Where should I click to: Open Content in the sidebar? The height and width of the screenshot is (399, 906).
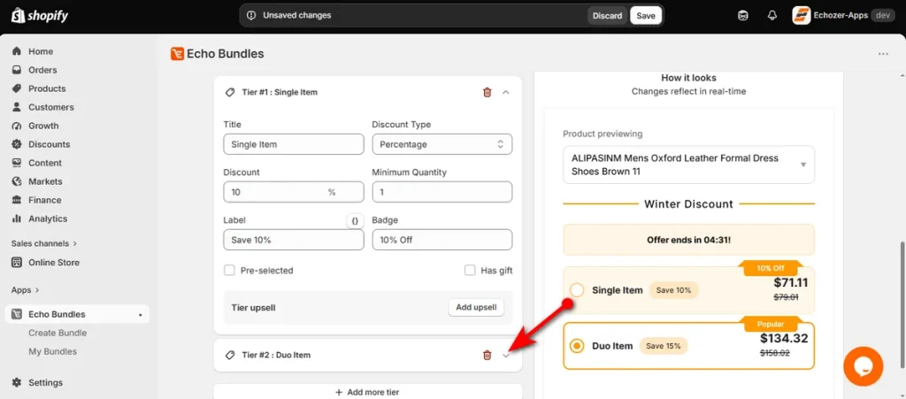(45, 163)
